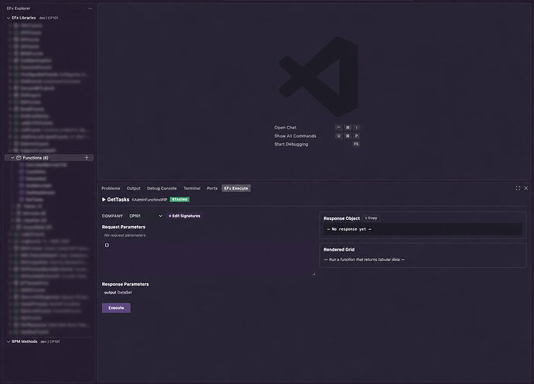Viewport: 534px width, 384px height.
Task: Grab the request editor corner handle
Action: pyautogui.click(x=313, y=274)
